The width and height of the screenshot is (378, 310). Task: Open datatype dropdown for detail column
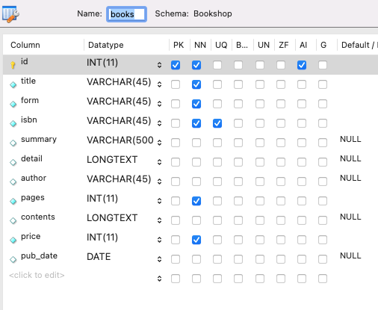[160, 162]
